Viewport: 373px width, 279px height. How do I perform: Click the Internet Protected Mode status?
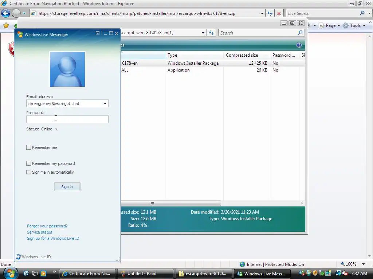pyautogui.click(x=272, y=264)
